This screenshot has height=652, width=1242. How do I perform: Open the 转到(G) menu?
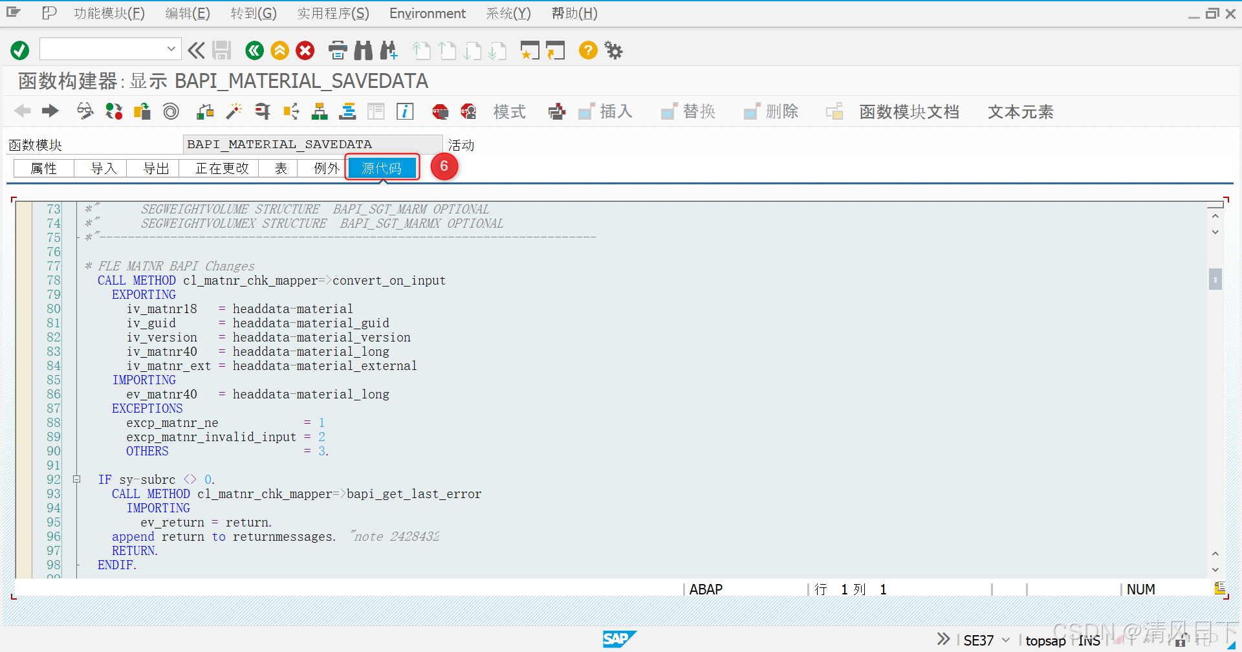254,14
